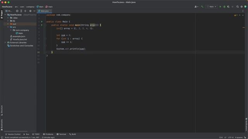Screen dimensions: 248x139
Task: Open the Terminal tool window tab
Action: [x=61, y=134]
